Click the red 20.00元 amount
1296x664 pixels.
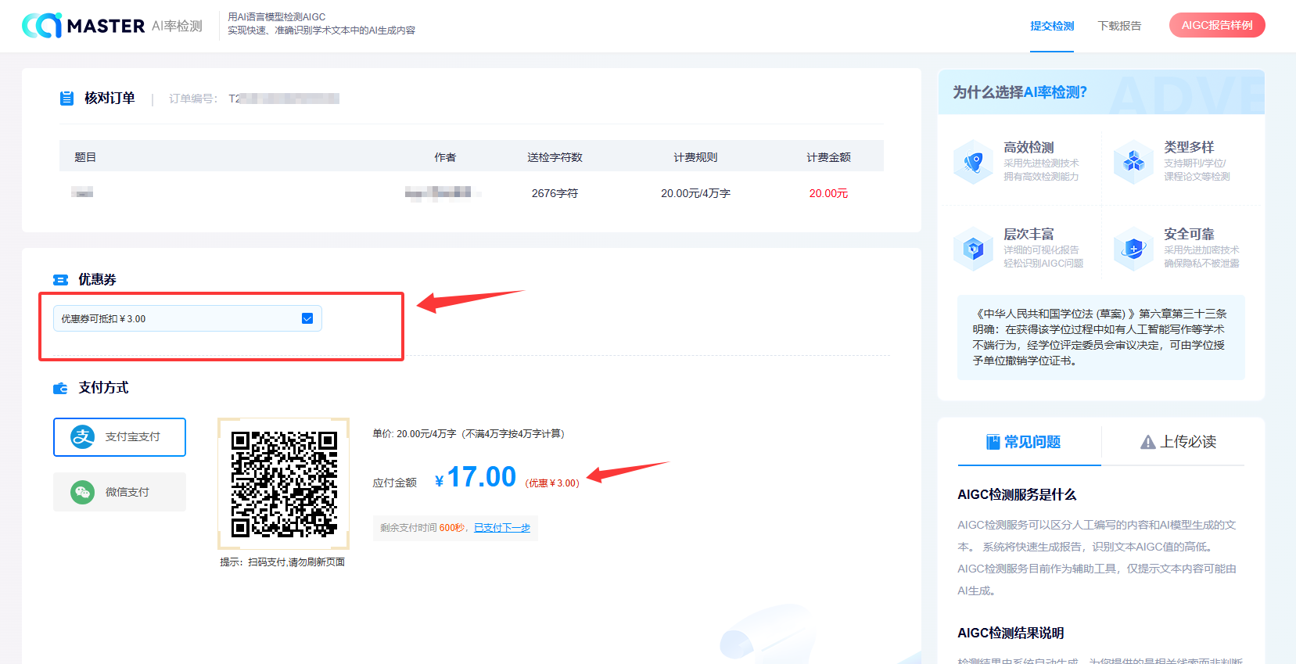tap(828, 193)
